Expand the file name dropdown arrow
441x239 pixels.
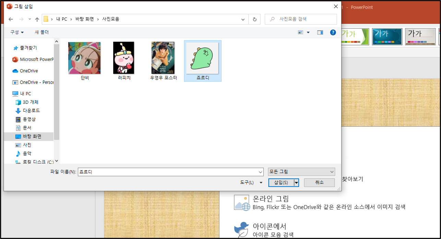(x=260, y=172)
